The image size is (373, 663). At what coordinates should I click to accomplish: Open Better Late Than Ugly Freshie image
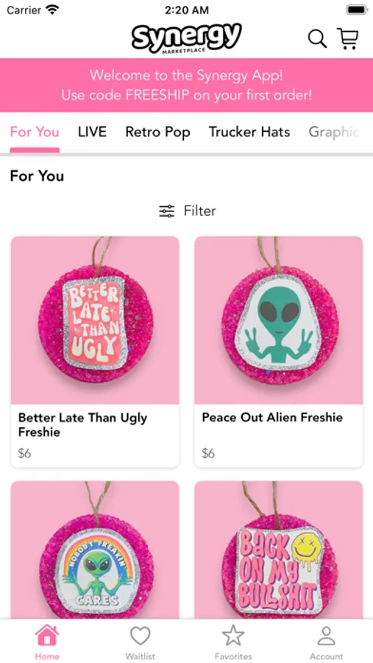pyautogui.click(x=95, y=320)
